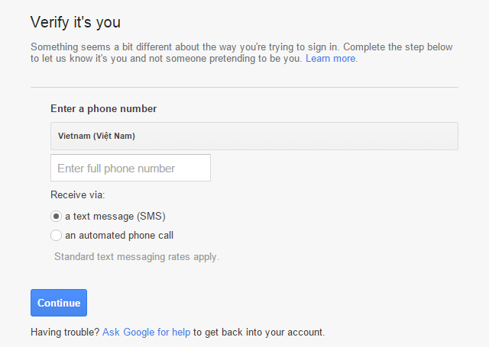Open the Vietnam (Việt Nam) country dropdown
Image resolution: width=489 pixels, height=347 pixels.
254,137
